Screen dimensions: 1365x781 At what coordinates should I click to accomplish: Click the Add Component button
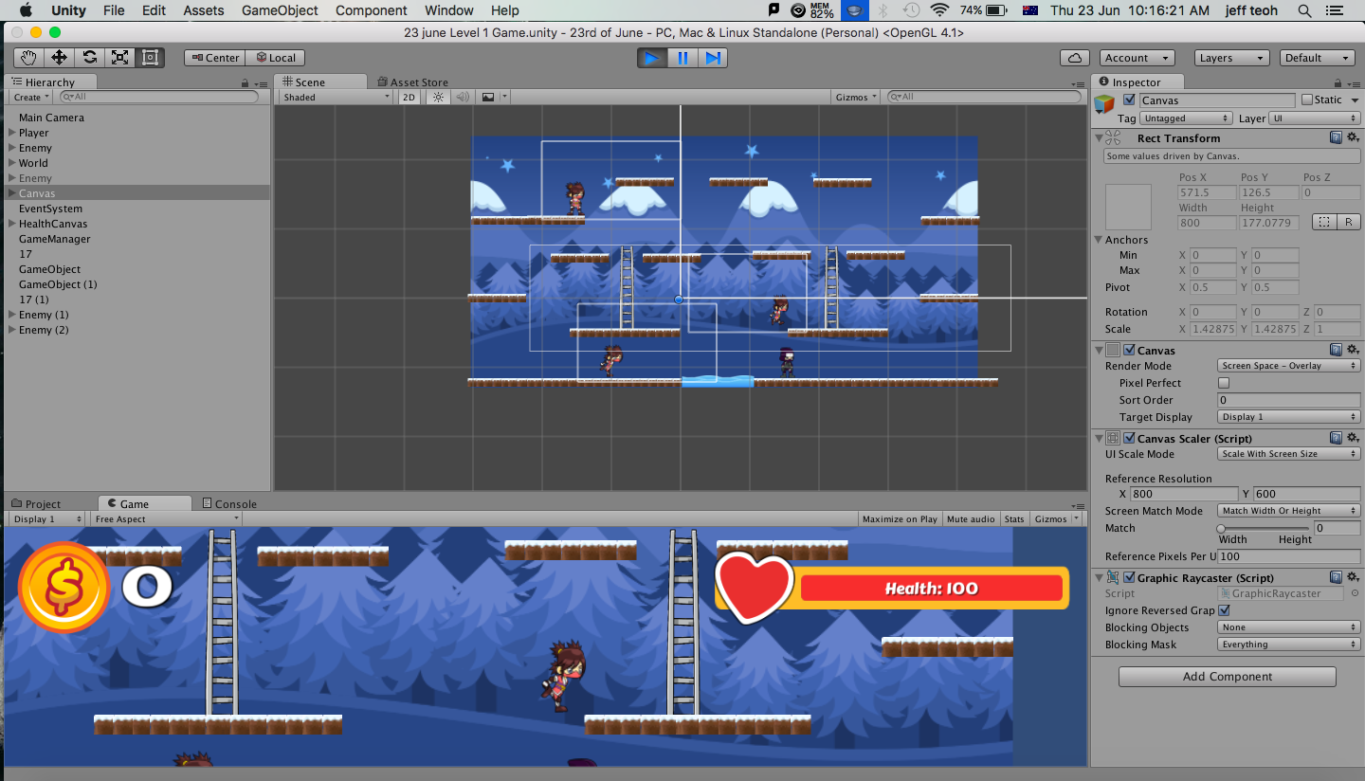[x=1228, y=677]
